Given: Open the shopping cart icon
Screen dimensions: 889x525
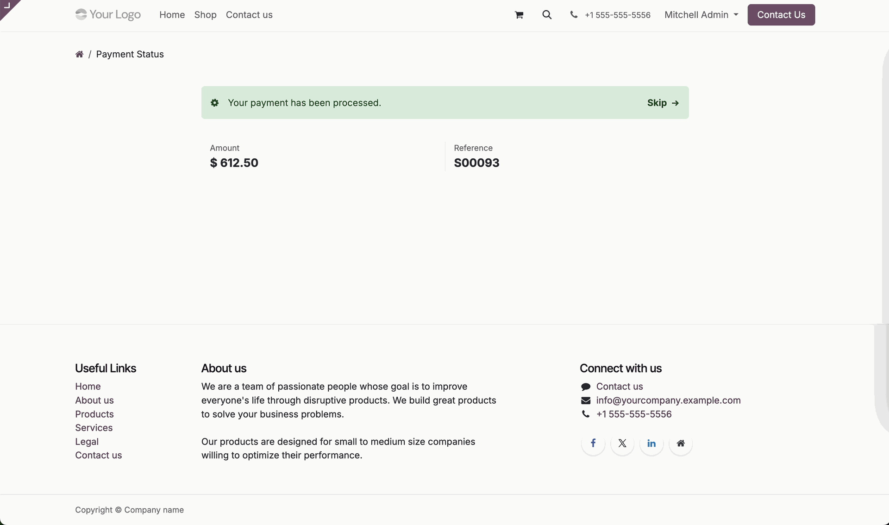Looking at the screenshot, I should pyautogui.click(x=519, y=15).
